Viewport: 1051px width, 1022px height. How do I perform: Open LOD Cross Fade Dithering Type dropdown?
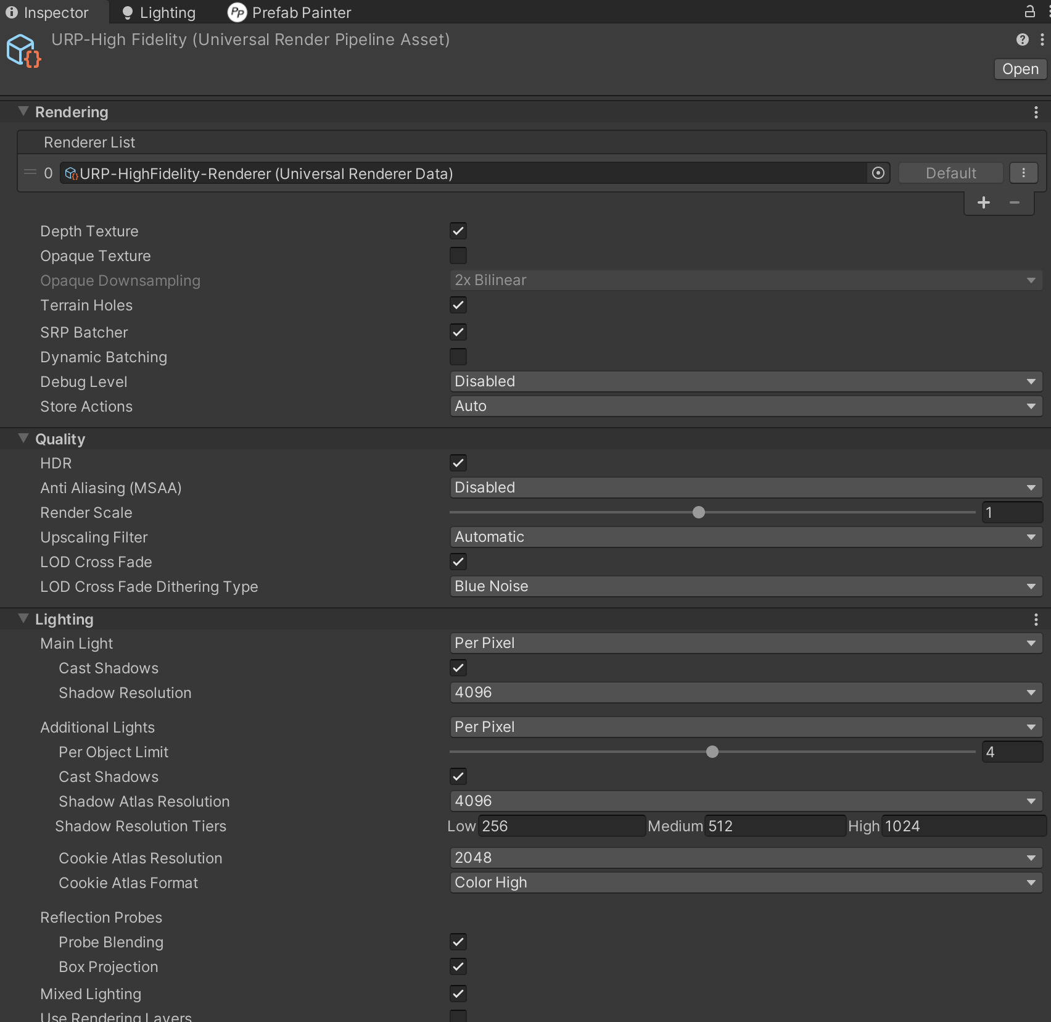(x=746, y=586)
